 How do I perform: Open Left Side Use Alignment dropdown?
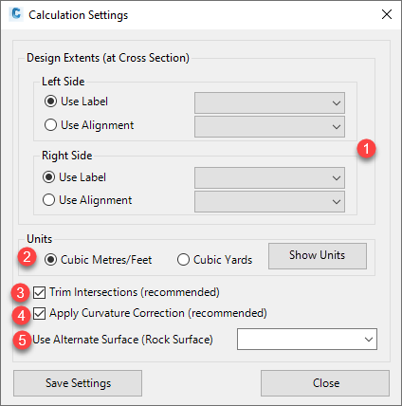tap(269, 126)
